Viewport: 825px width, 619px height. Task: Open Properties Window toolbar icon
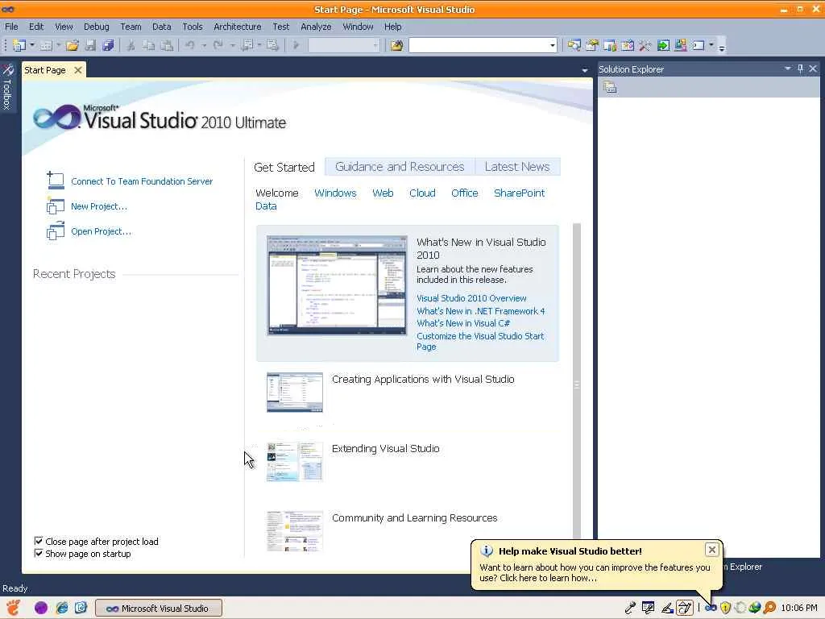592,46
